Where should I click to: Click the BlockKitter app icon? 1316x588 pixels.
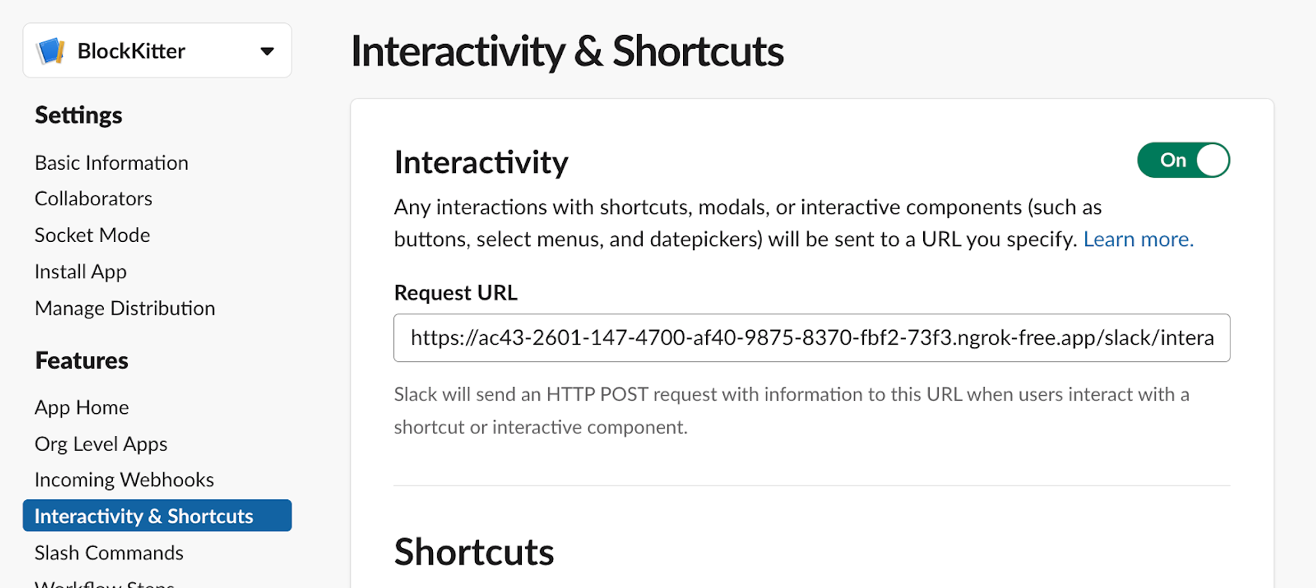coord(51,50)
